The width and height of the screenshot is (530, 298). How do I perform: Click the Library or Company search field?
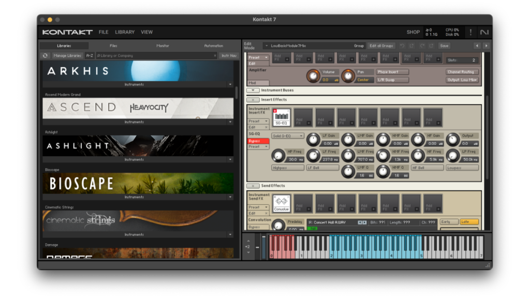click(156, 56)
